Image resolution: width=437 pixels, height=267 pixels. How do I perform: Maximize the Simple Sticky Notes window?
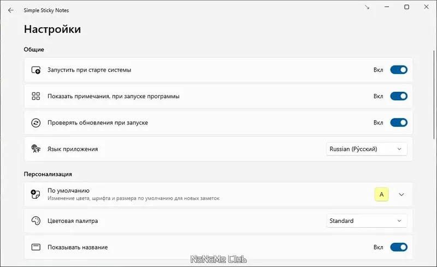point(407,7)
